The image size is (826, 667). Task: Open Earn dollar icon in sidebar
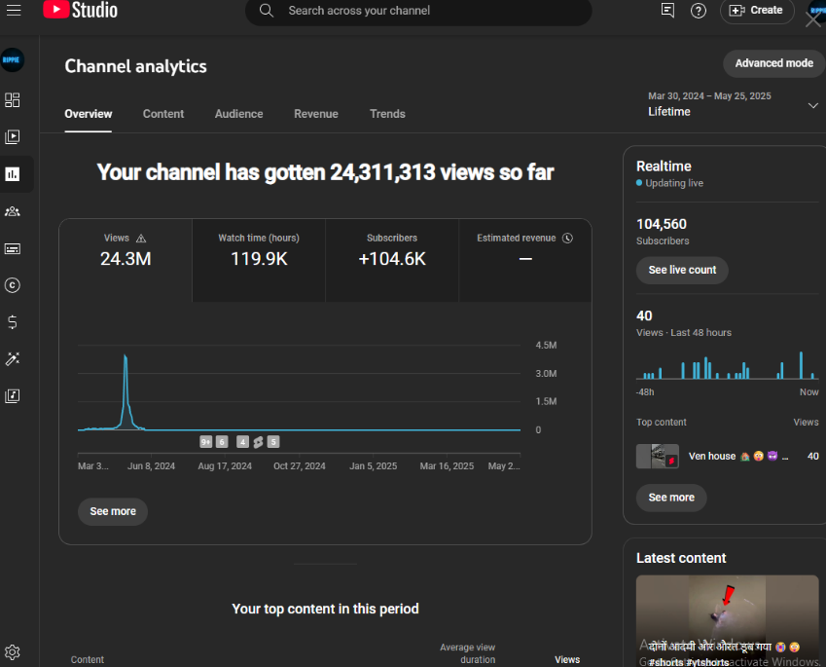coord(12,322)
